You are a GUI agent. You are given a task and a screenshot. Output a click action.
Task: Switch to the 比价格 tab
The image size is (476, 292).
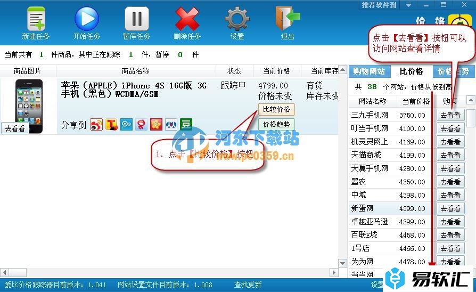(411, 71)
